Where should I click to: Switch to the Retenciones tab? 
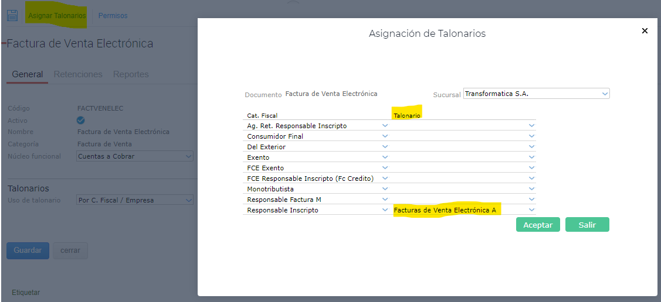pyautogui.click(x=78, y=74)
